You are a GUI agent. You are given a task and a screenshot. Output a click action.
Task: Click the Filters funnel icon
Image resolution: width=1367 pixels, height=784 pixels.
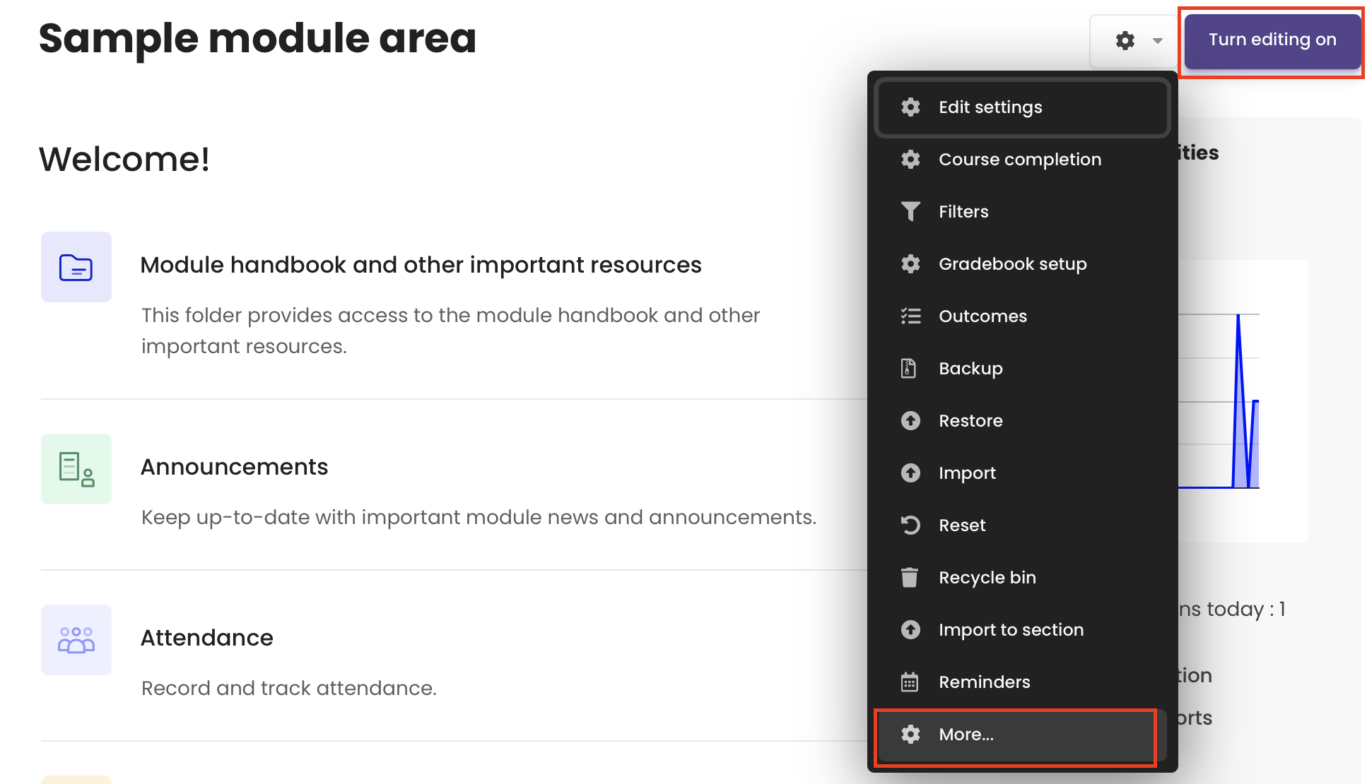pyautogui.click(x=910, y=212)
